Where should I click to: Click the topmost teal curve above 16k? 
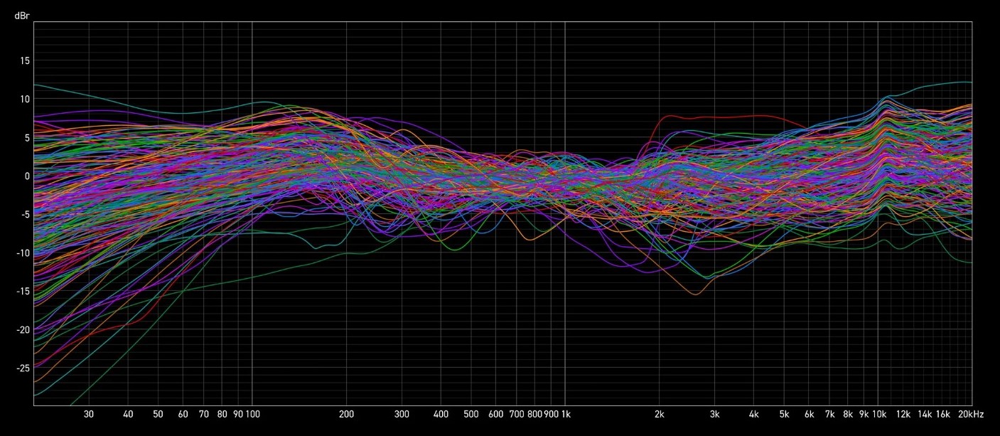[952, 83]
